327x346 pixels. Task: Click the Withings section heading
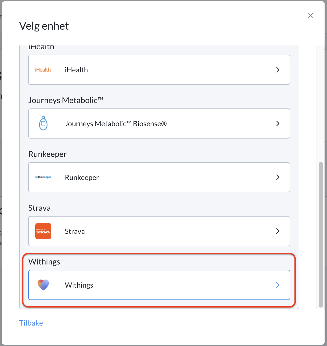point(44,262)
